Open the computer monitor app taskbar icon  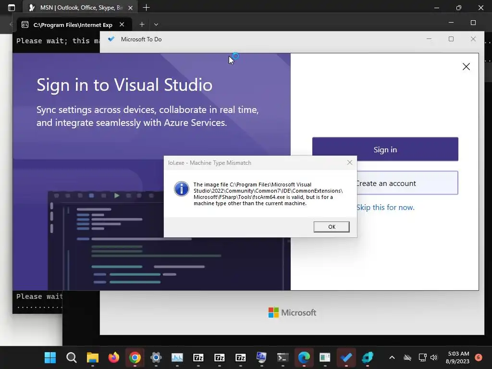click(x=261, y=357)
